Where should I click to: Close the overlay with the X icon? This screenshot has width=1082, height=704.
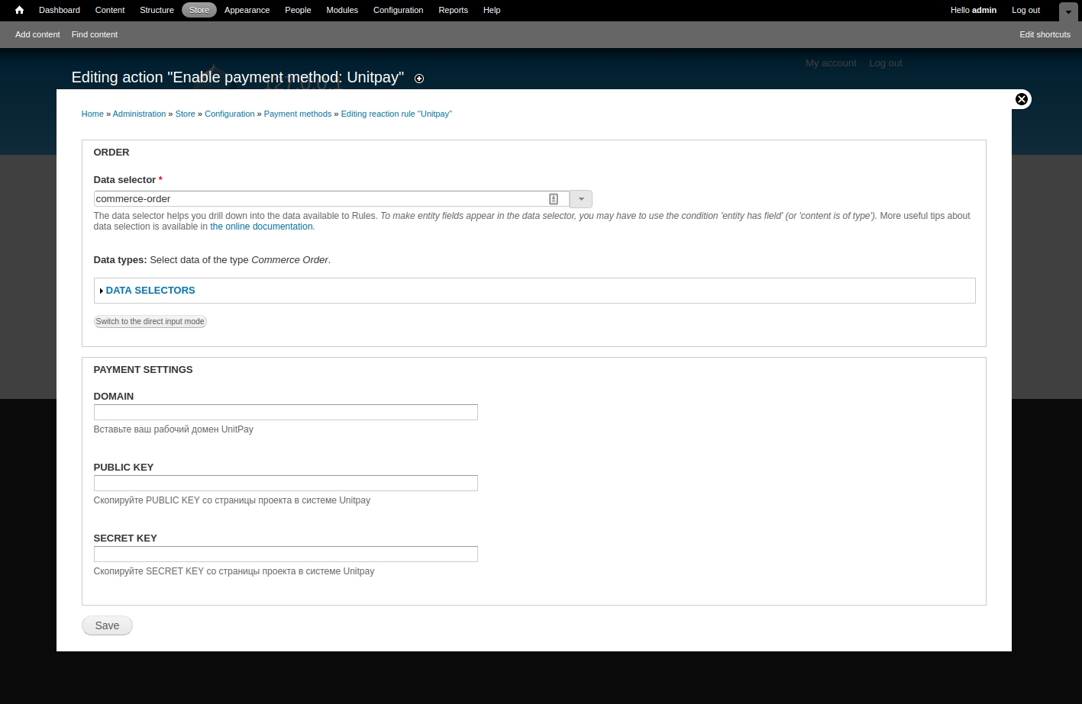pyautogui.click(x=1021, y=99)
